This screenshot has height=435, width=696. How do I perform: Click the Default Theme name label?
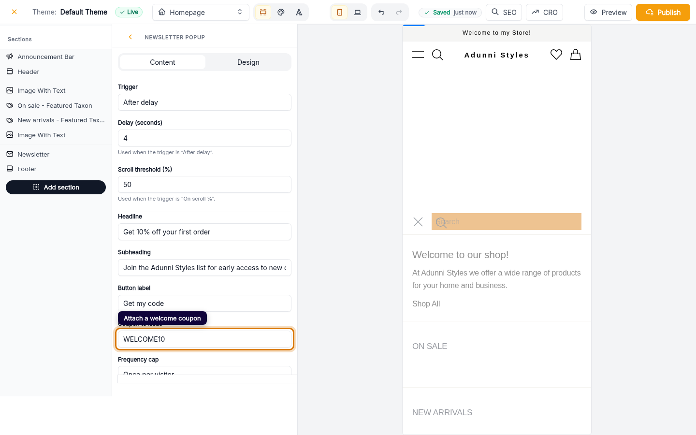pyautogui.click(x=84, y=12)
